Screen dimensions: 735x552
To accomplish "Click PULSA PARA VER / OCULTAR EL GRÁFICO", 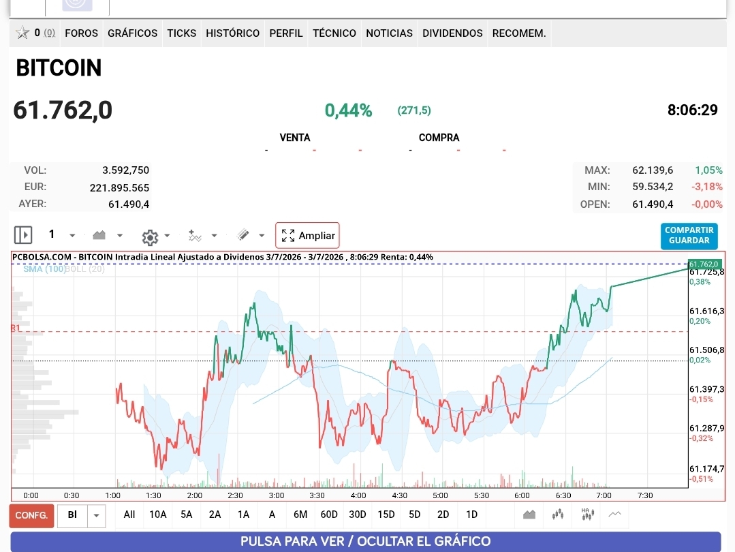I will tap(366, 541).
